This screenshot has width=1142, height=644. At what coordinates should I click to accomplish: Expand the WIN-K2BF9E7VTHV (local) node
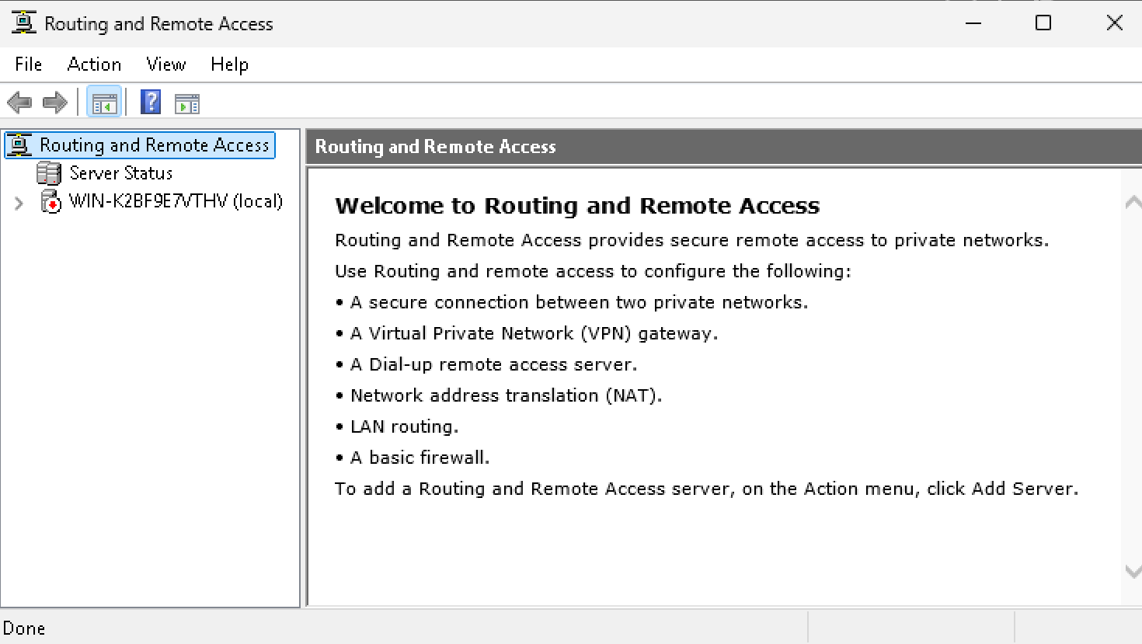click(x=19, y=204)
